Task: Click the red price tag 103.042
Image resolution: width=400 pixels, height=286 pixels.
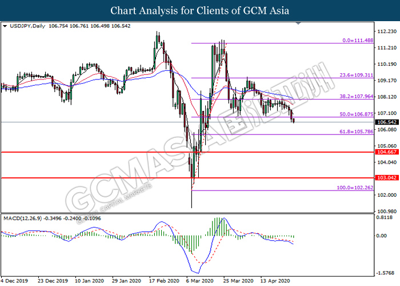Action: pyautogui.click(x=387, y=178)
